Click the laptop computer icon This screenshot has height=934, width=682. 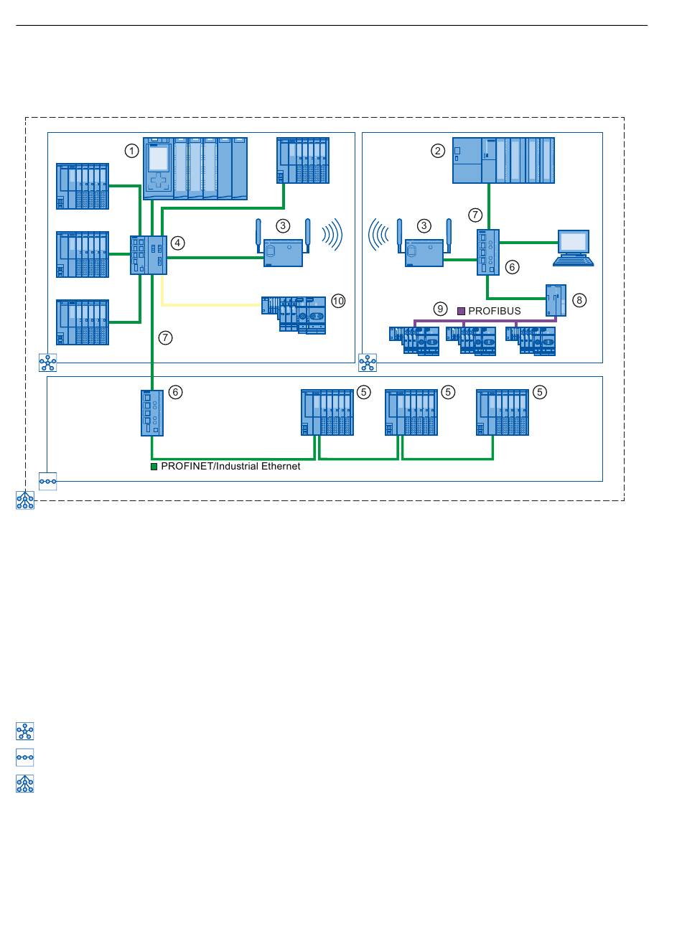tap(574, 248)
